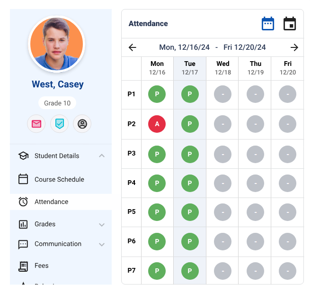Switch to the black day view calendar icon
311x294 pixels.
290,24
